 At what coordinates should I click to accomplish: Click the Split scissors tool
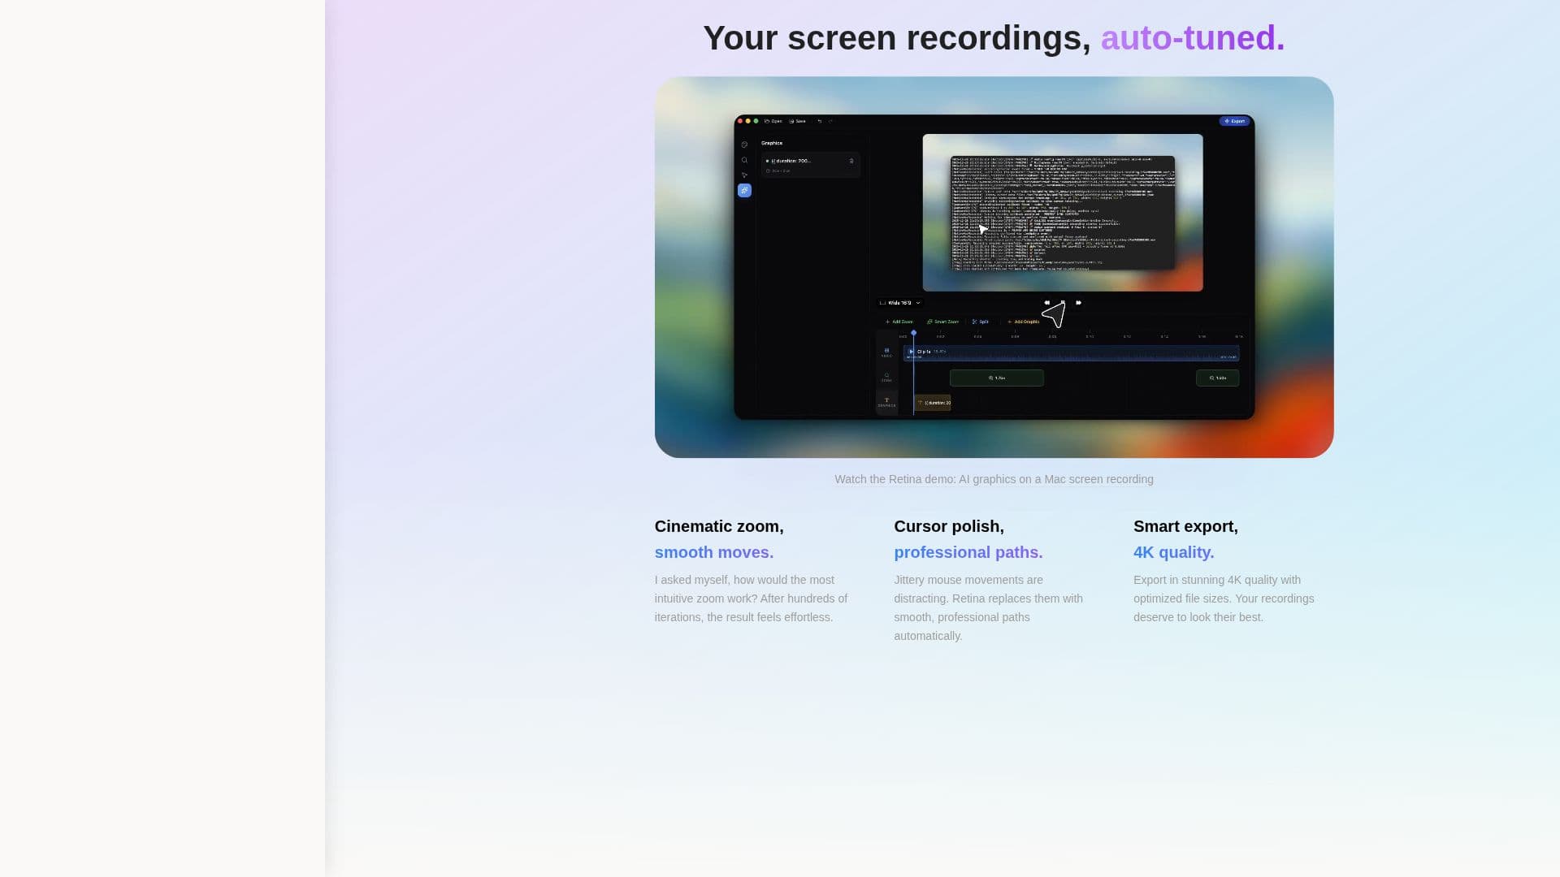tap(981, 322)
